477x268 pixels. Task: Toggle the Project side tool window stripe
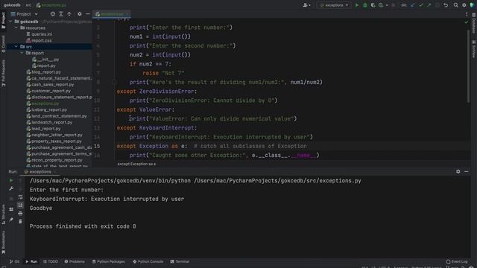(x=3, y=21)
